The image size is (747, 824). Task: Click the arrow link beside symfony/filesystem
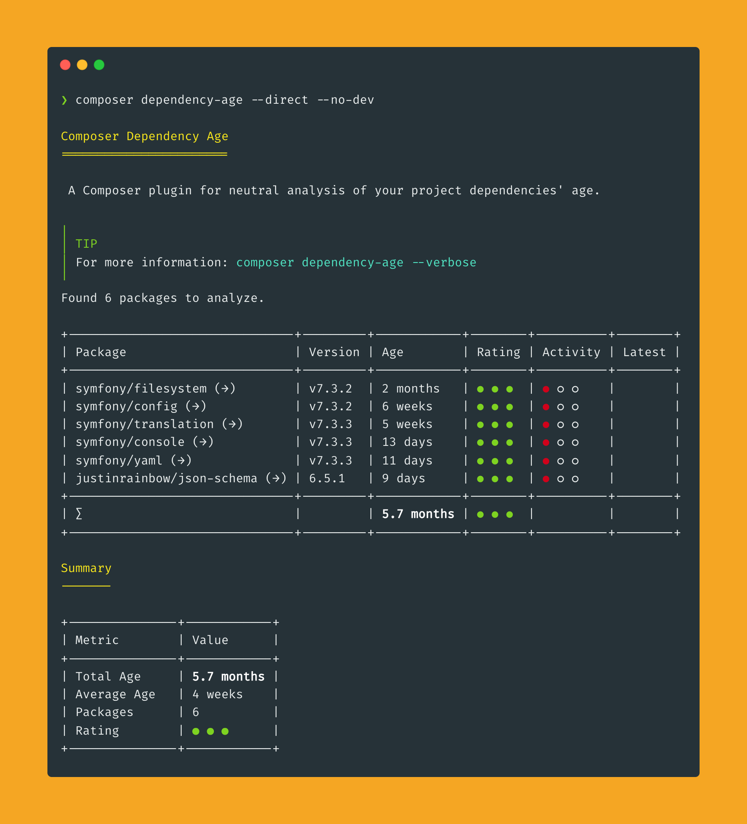(225, 388)
